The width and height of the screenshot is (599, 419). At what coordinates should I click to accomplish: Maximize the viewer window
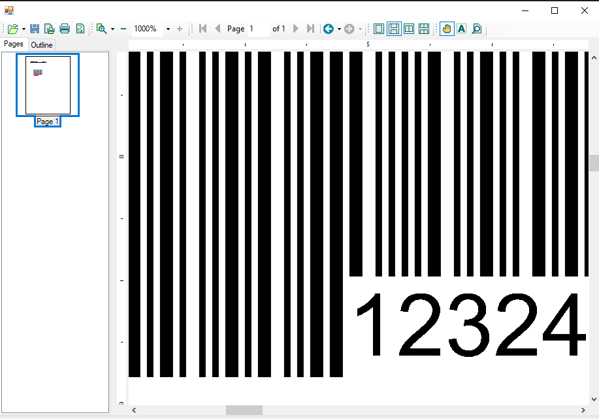click(555, 10)
